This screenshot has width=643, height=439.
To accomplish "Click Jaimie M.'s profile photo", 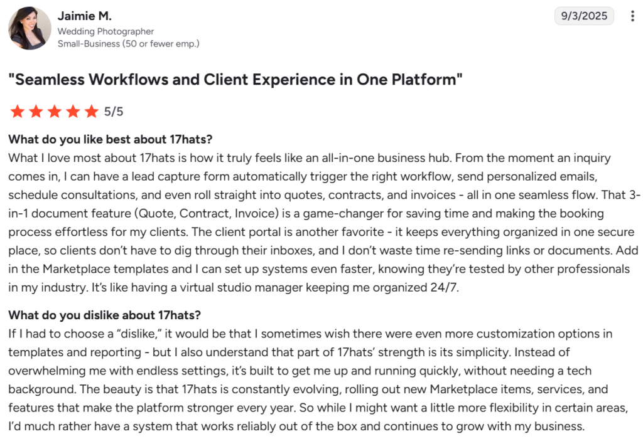I will click(x=30, y=28).
